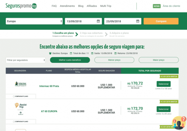This screenshot has height=131, width=187.
Task: Select the Melhor custo-benefício sort option
Action: click(x=70, y=60)
